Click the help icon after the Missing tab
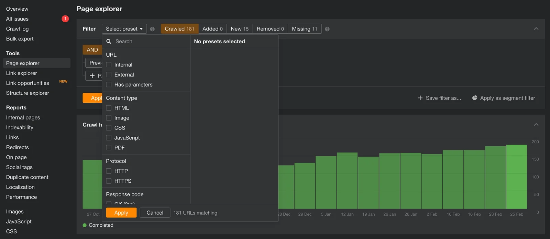 pos(327,29)
